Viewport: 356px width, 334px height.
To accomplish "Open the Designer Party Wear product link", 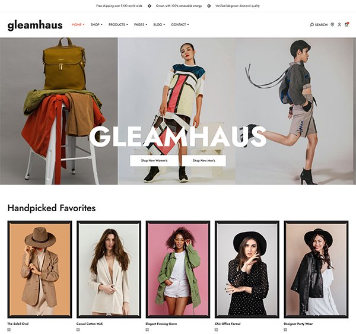I will tap(298, 324).
